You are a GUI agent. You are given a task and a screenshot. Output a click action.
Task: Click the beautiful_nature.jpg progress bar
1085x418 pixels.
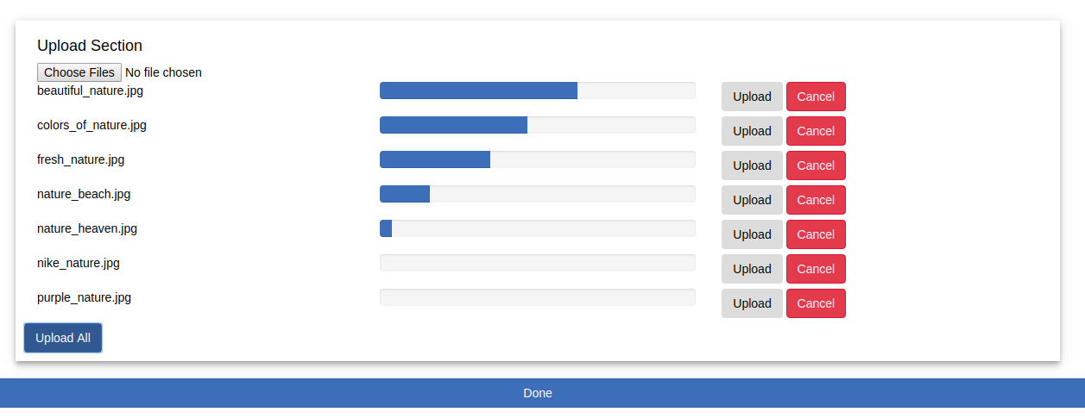(x=538, y=90)
